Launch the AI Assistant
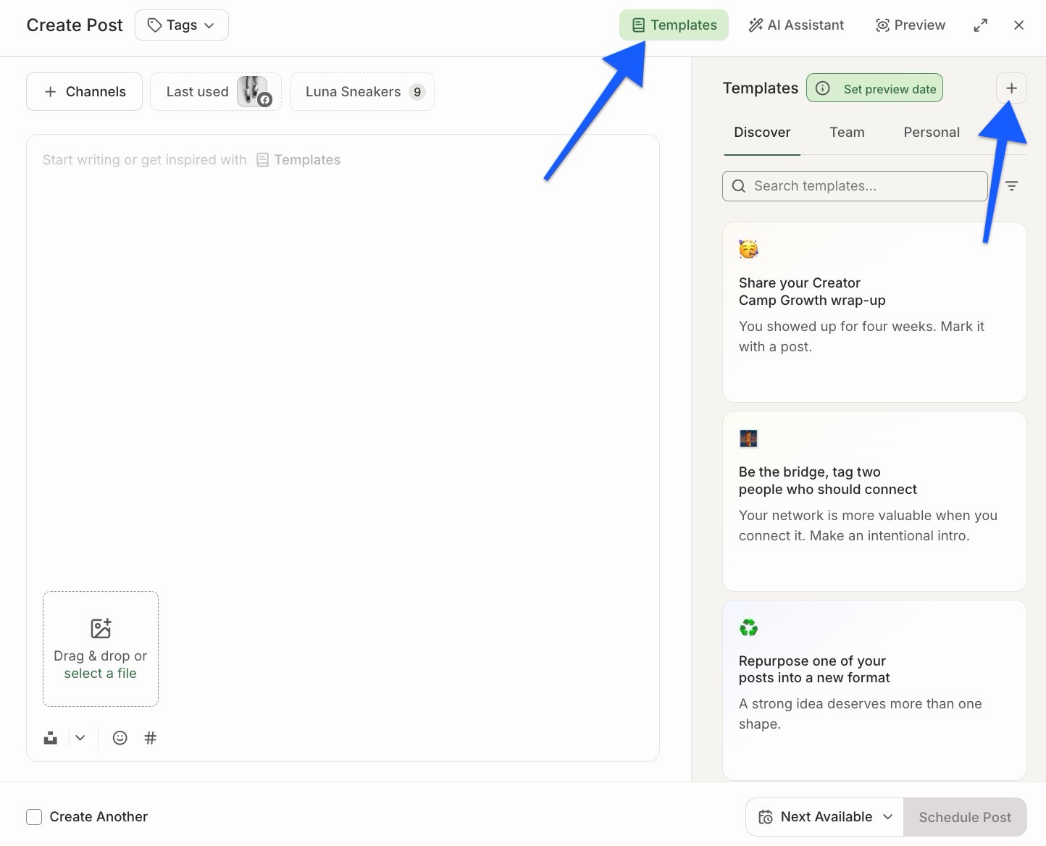Screen dimensions: 1046x846 coord(796,25)
